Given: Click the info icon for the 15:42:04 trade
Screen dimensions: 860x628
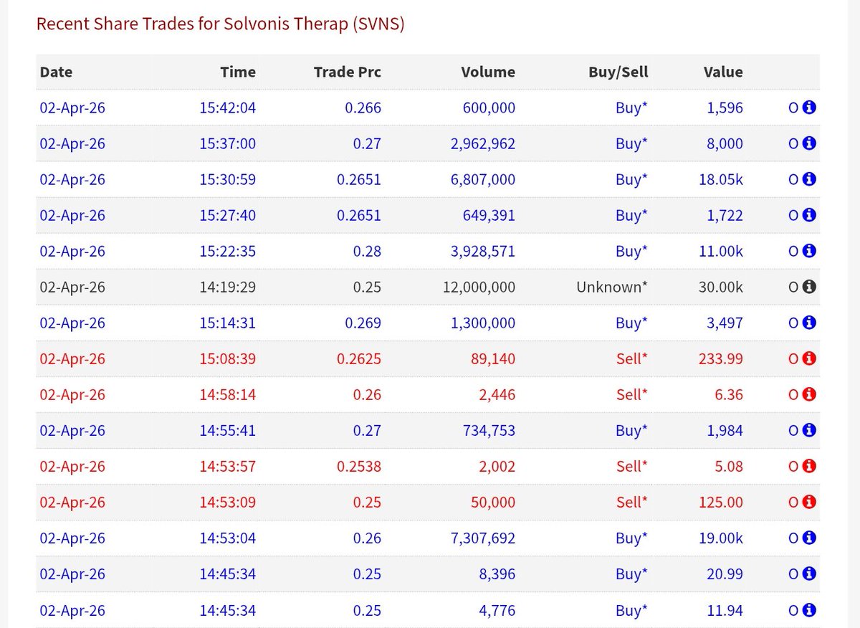Looking at the screenshot, I should [x=809, y=108].
